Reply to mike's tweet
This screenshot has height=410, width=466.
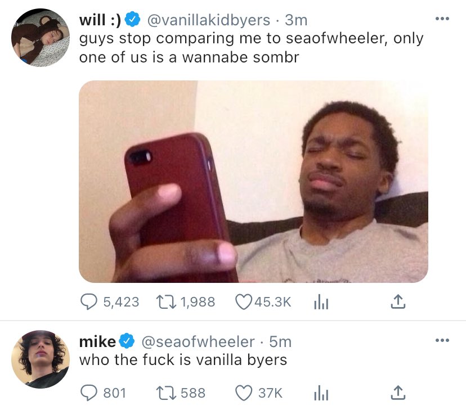coord(88,393)
